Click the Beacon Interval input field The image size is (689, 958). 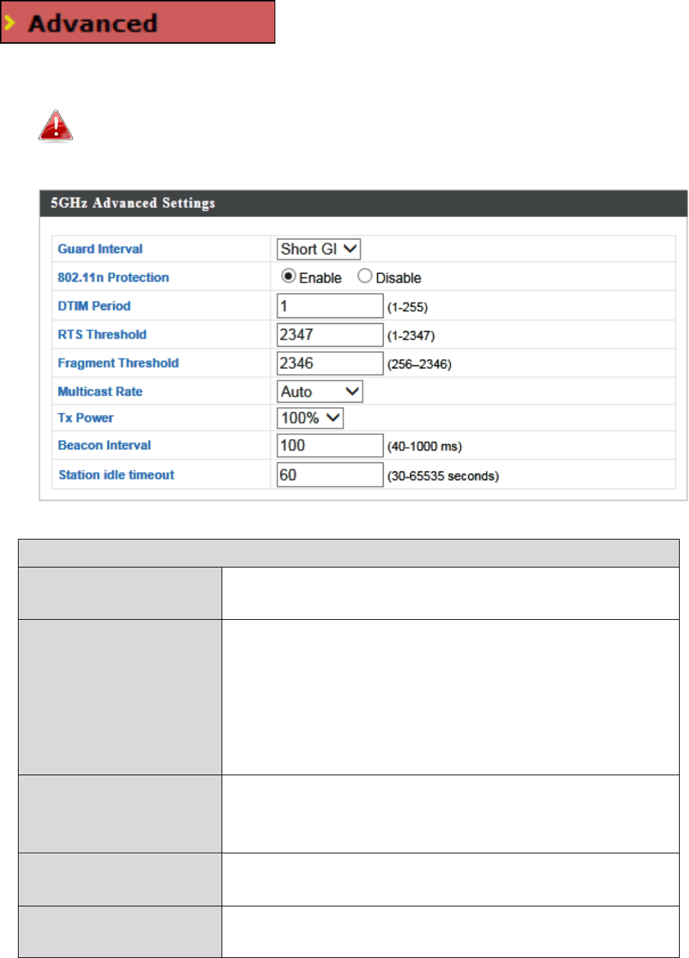331,445
